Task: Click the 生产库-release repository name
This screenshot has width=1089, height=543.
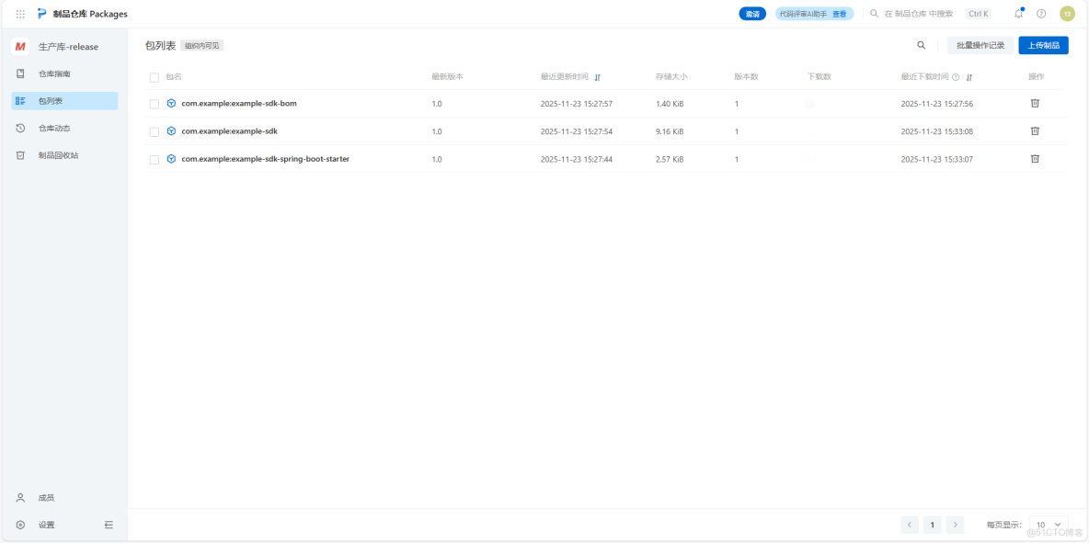Action: [x=68, y=47]
